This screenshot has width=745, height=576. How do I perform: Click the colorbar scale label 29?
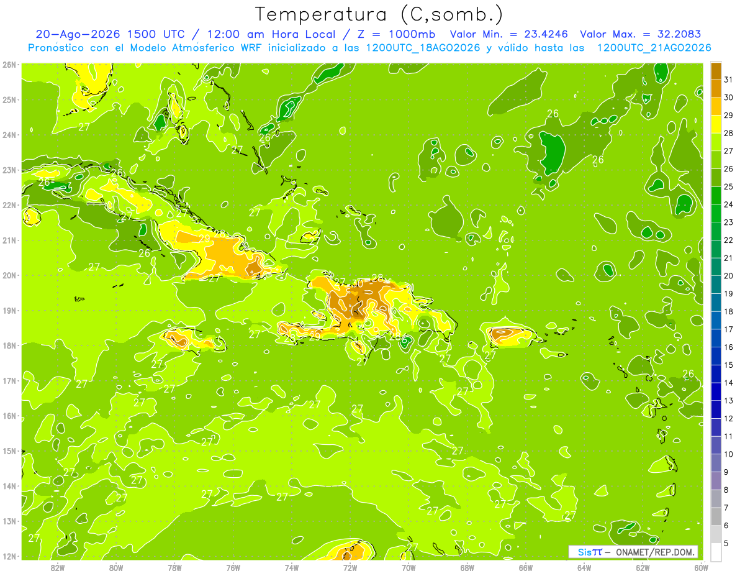pyautogui.click(x=728, y=115)
